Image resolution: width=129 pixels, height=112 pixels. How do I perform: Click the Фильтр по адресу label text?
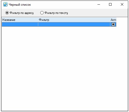tap(22, 13)
